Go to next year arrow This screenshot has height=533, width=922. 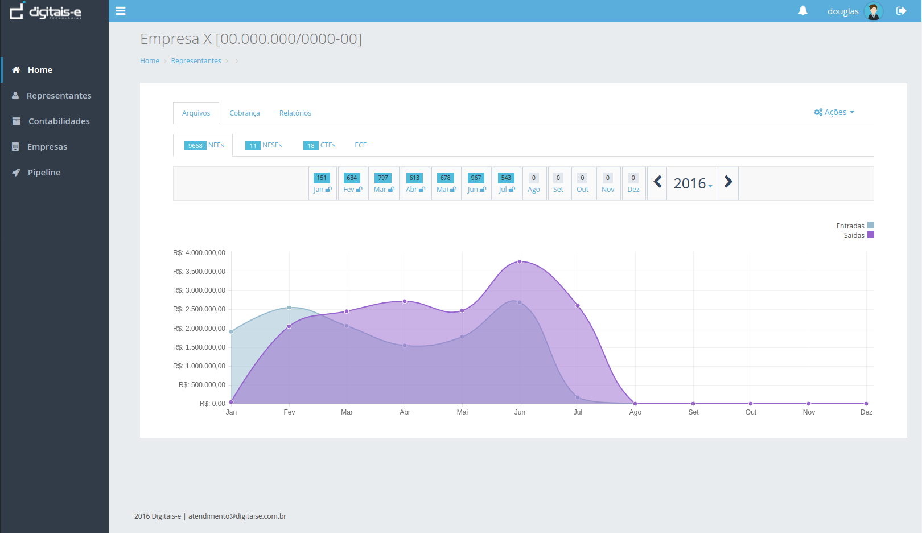click(x=728, y=182)
